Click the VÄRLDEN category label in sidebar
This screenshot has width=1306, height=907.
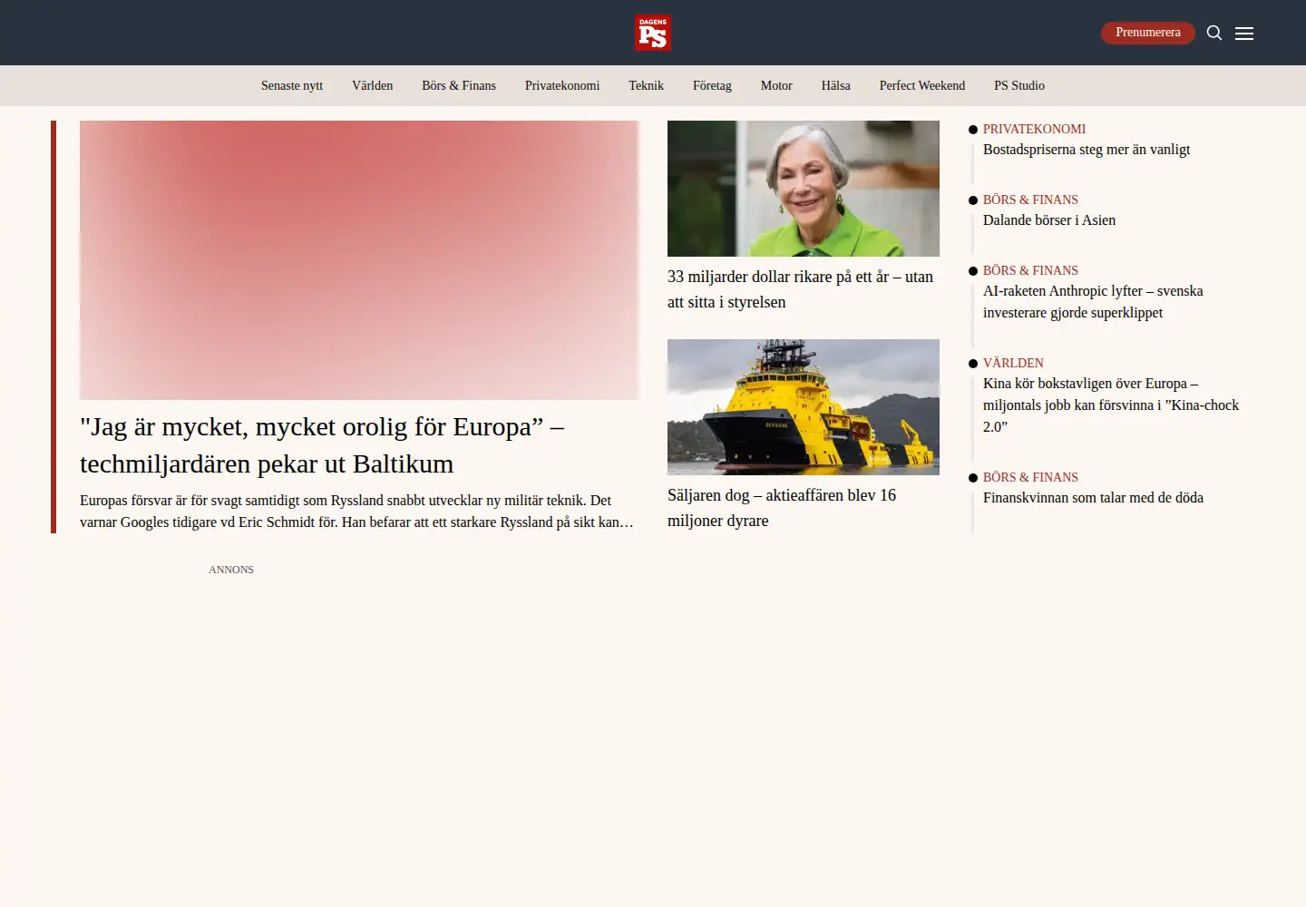click(1013, 363)
